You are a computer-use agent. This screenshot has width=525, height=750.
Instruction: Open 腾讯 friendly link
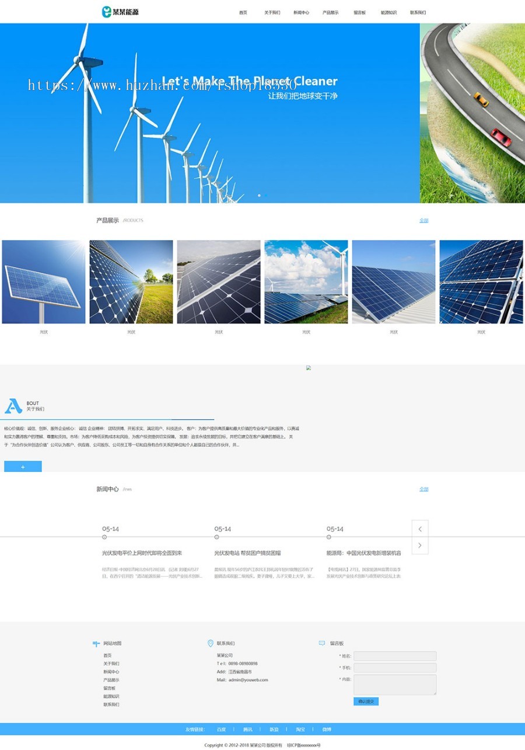[248, 729]
